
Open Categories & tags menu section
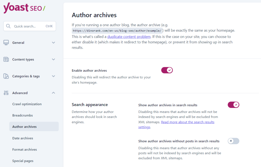(x=30, y=76)
